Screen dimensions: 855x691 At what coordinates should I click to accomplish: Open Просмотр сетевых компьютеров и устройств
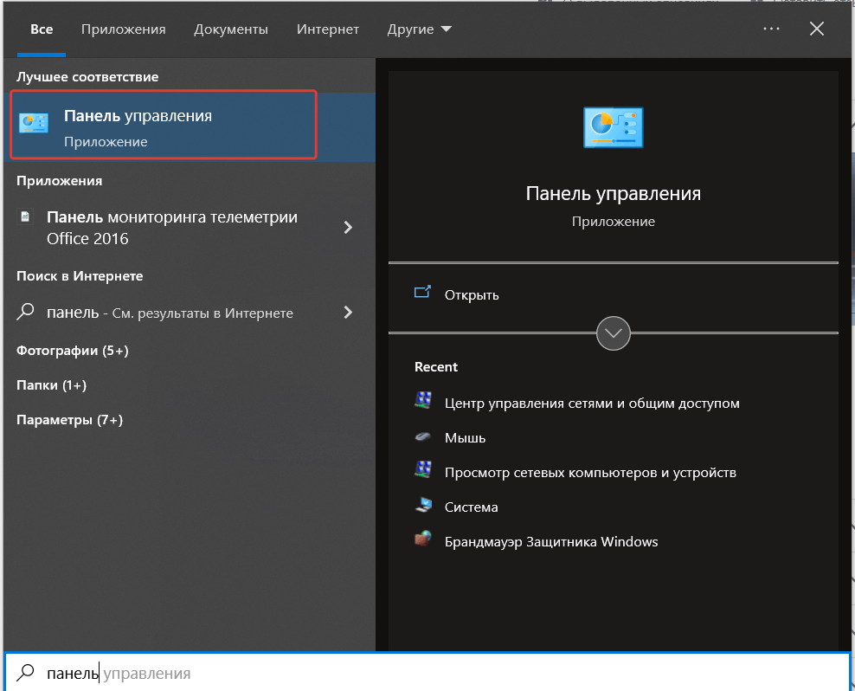point(590,473)
